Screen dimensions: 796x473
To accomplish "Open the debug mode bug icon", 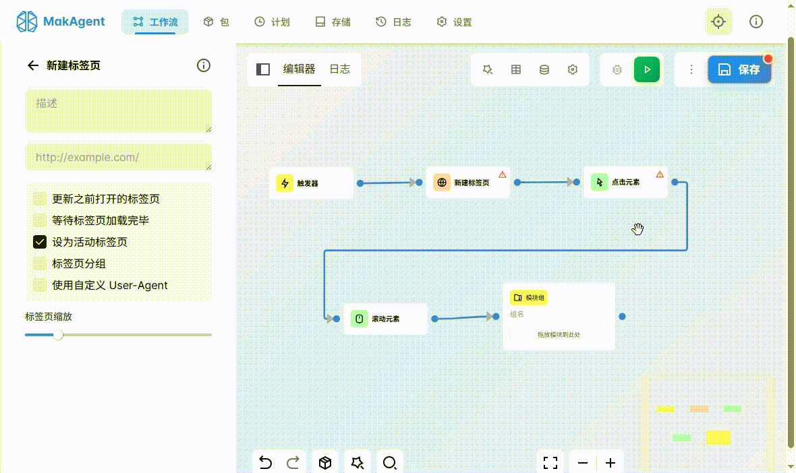I will (617, 69).
